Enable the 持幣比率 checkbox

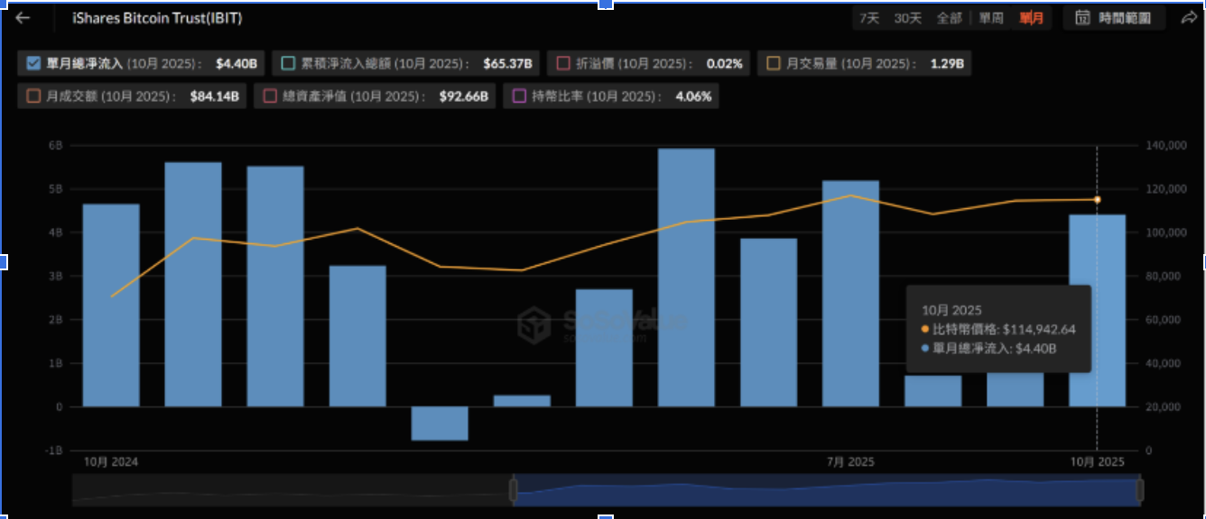click(x=519, y=96)
